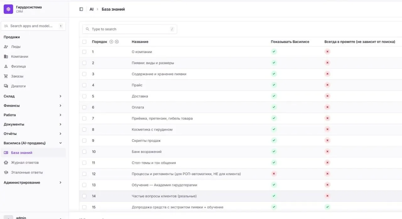Open Журнал ответов via its robot icon
Viewport: 402px width, 219px height.
point(6,163)
